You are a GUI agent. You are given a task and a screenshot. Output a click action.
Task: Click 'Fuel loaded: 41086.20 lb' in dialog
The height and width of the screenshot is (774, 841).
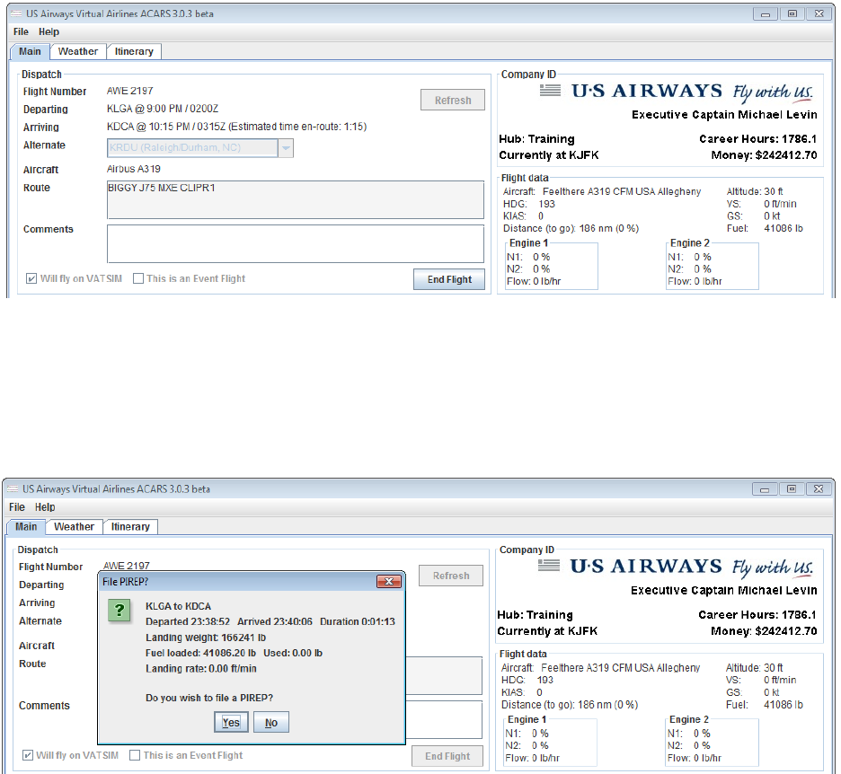tap(200, 653)
